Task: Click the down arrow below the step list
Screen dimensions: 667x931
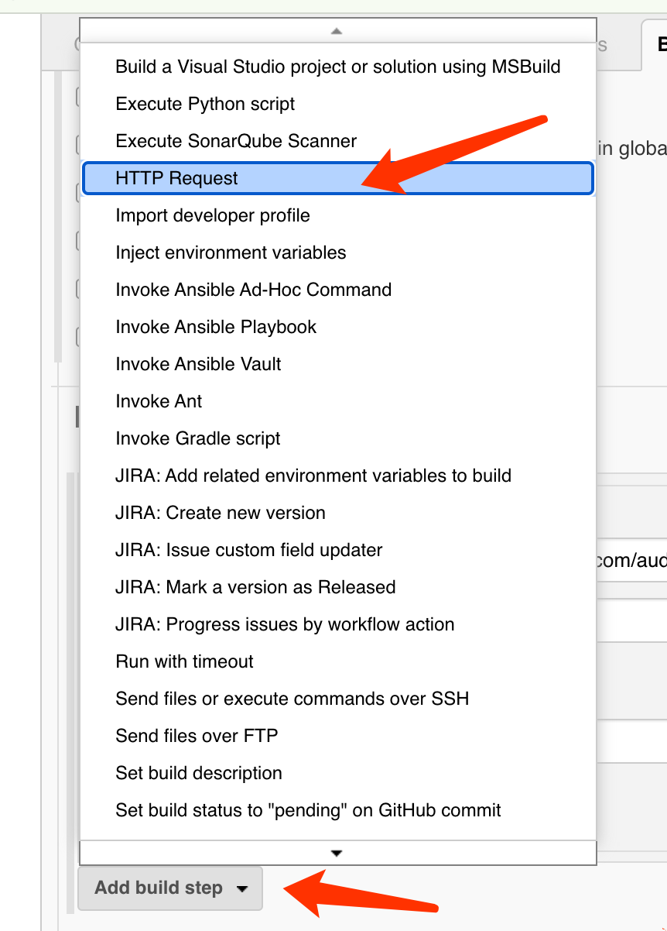Action: (336, 853)
